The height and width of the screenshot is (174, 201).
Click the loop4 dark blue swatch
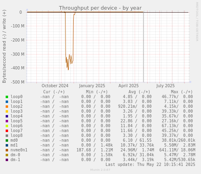pos(7,116)
